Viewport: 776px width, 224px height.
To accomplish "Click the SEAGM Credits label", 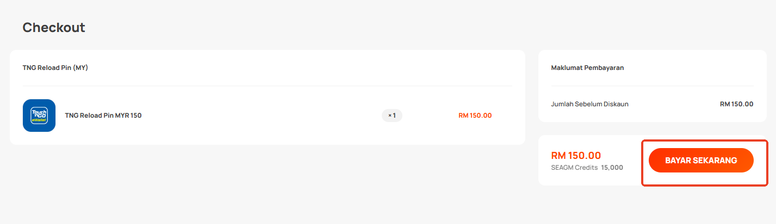I will click(x=574, y=168).
